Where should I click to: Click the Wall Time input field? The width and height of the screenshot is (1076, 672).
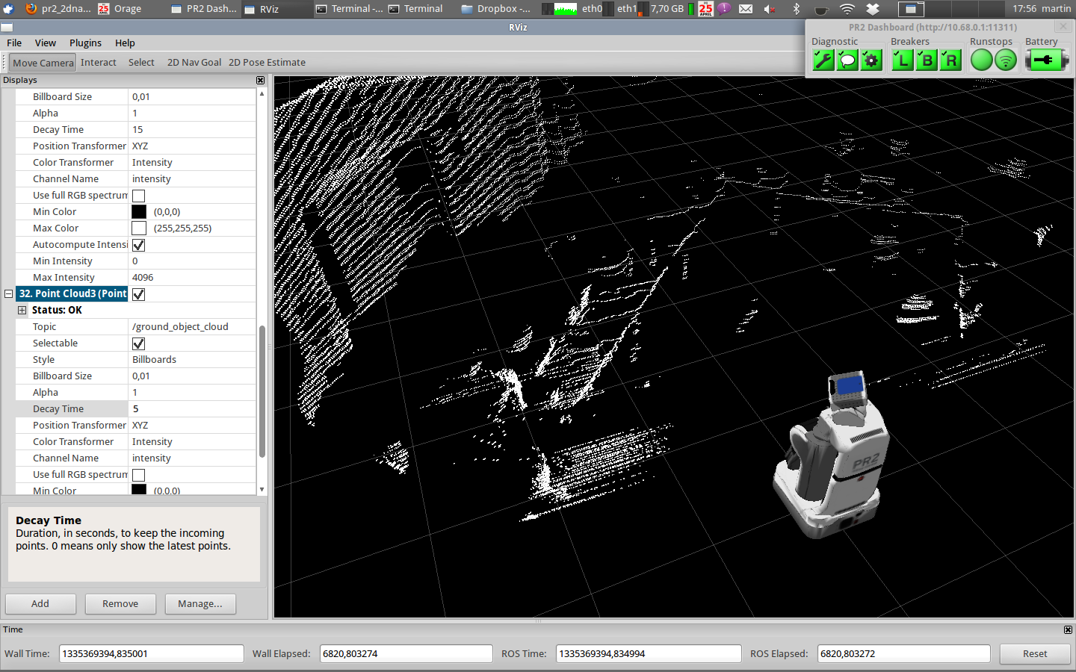[152, 653]
